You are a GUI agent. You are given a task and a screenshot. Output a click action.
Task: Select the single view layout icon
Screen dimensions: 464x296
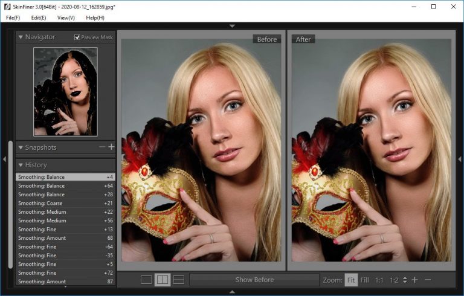click(146, 280)
